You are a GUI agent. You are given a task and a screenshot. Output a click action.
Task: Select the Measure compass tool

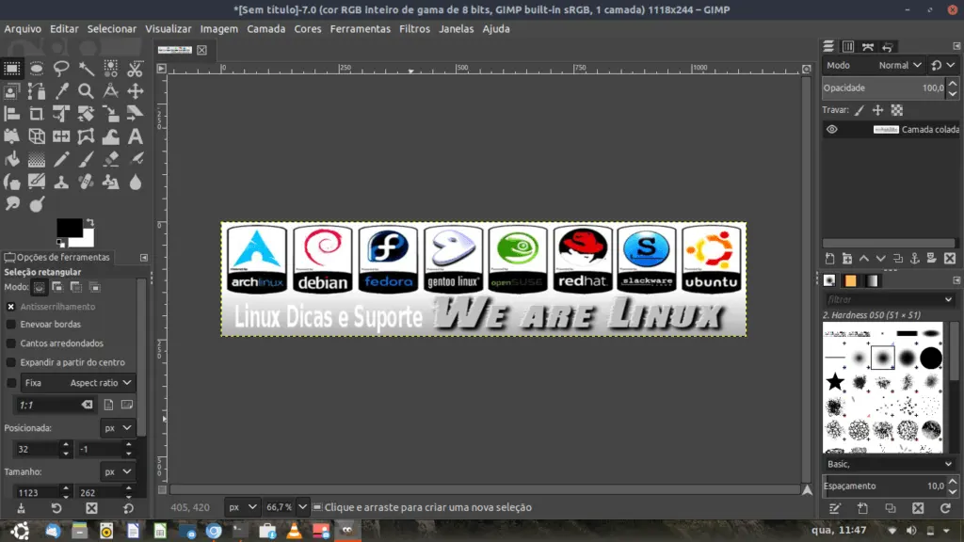tap(111, 91)
